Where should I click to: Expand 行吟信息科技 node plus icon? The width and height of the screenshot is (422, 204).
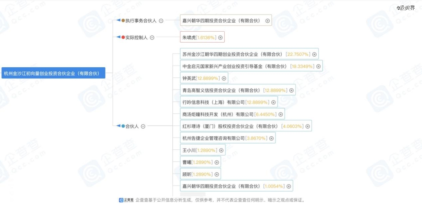pyautogui.click(x=274, y=102)
